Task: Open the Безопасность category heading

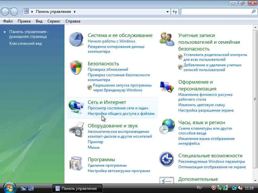Action: click(103, 63)
